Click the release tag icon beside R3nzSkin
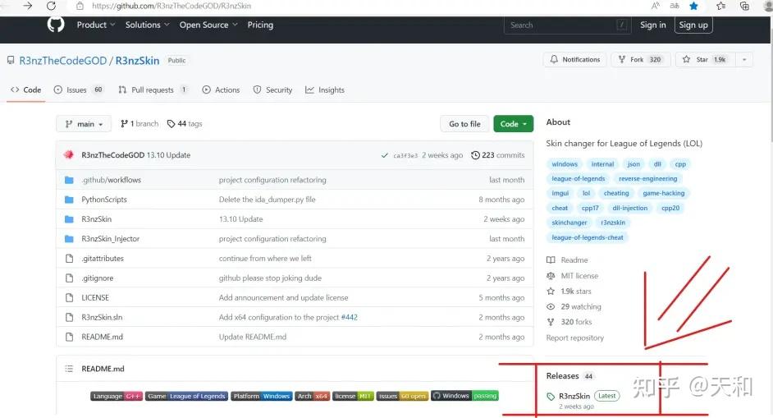Screen dimensions: 773x418 tap(551, 397)
